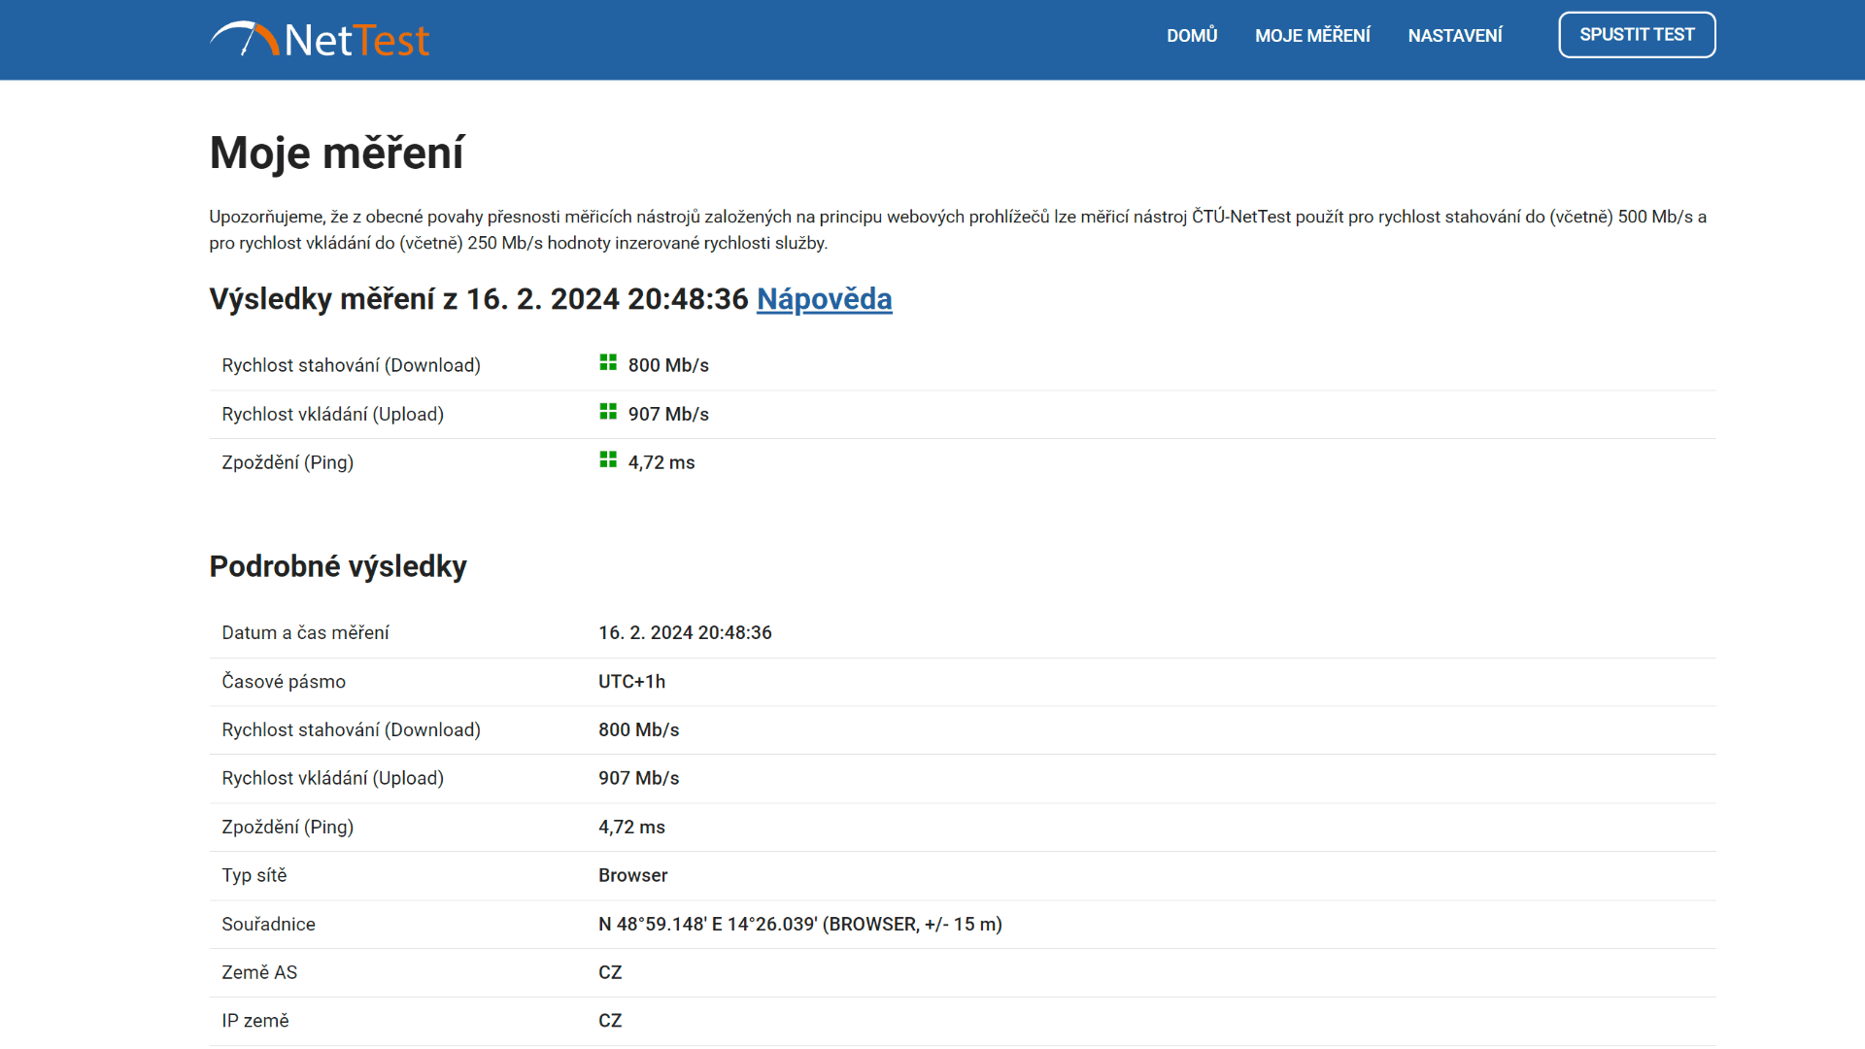
Task: Click summary 'Rychlost stahování (Download)' label
Action: click(x=351, y=365)
